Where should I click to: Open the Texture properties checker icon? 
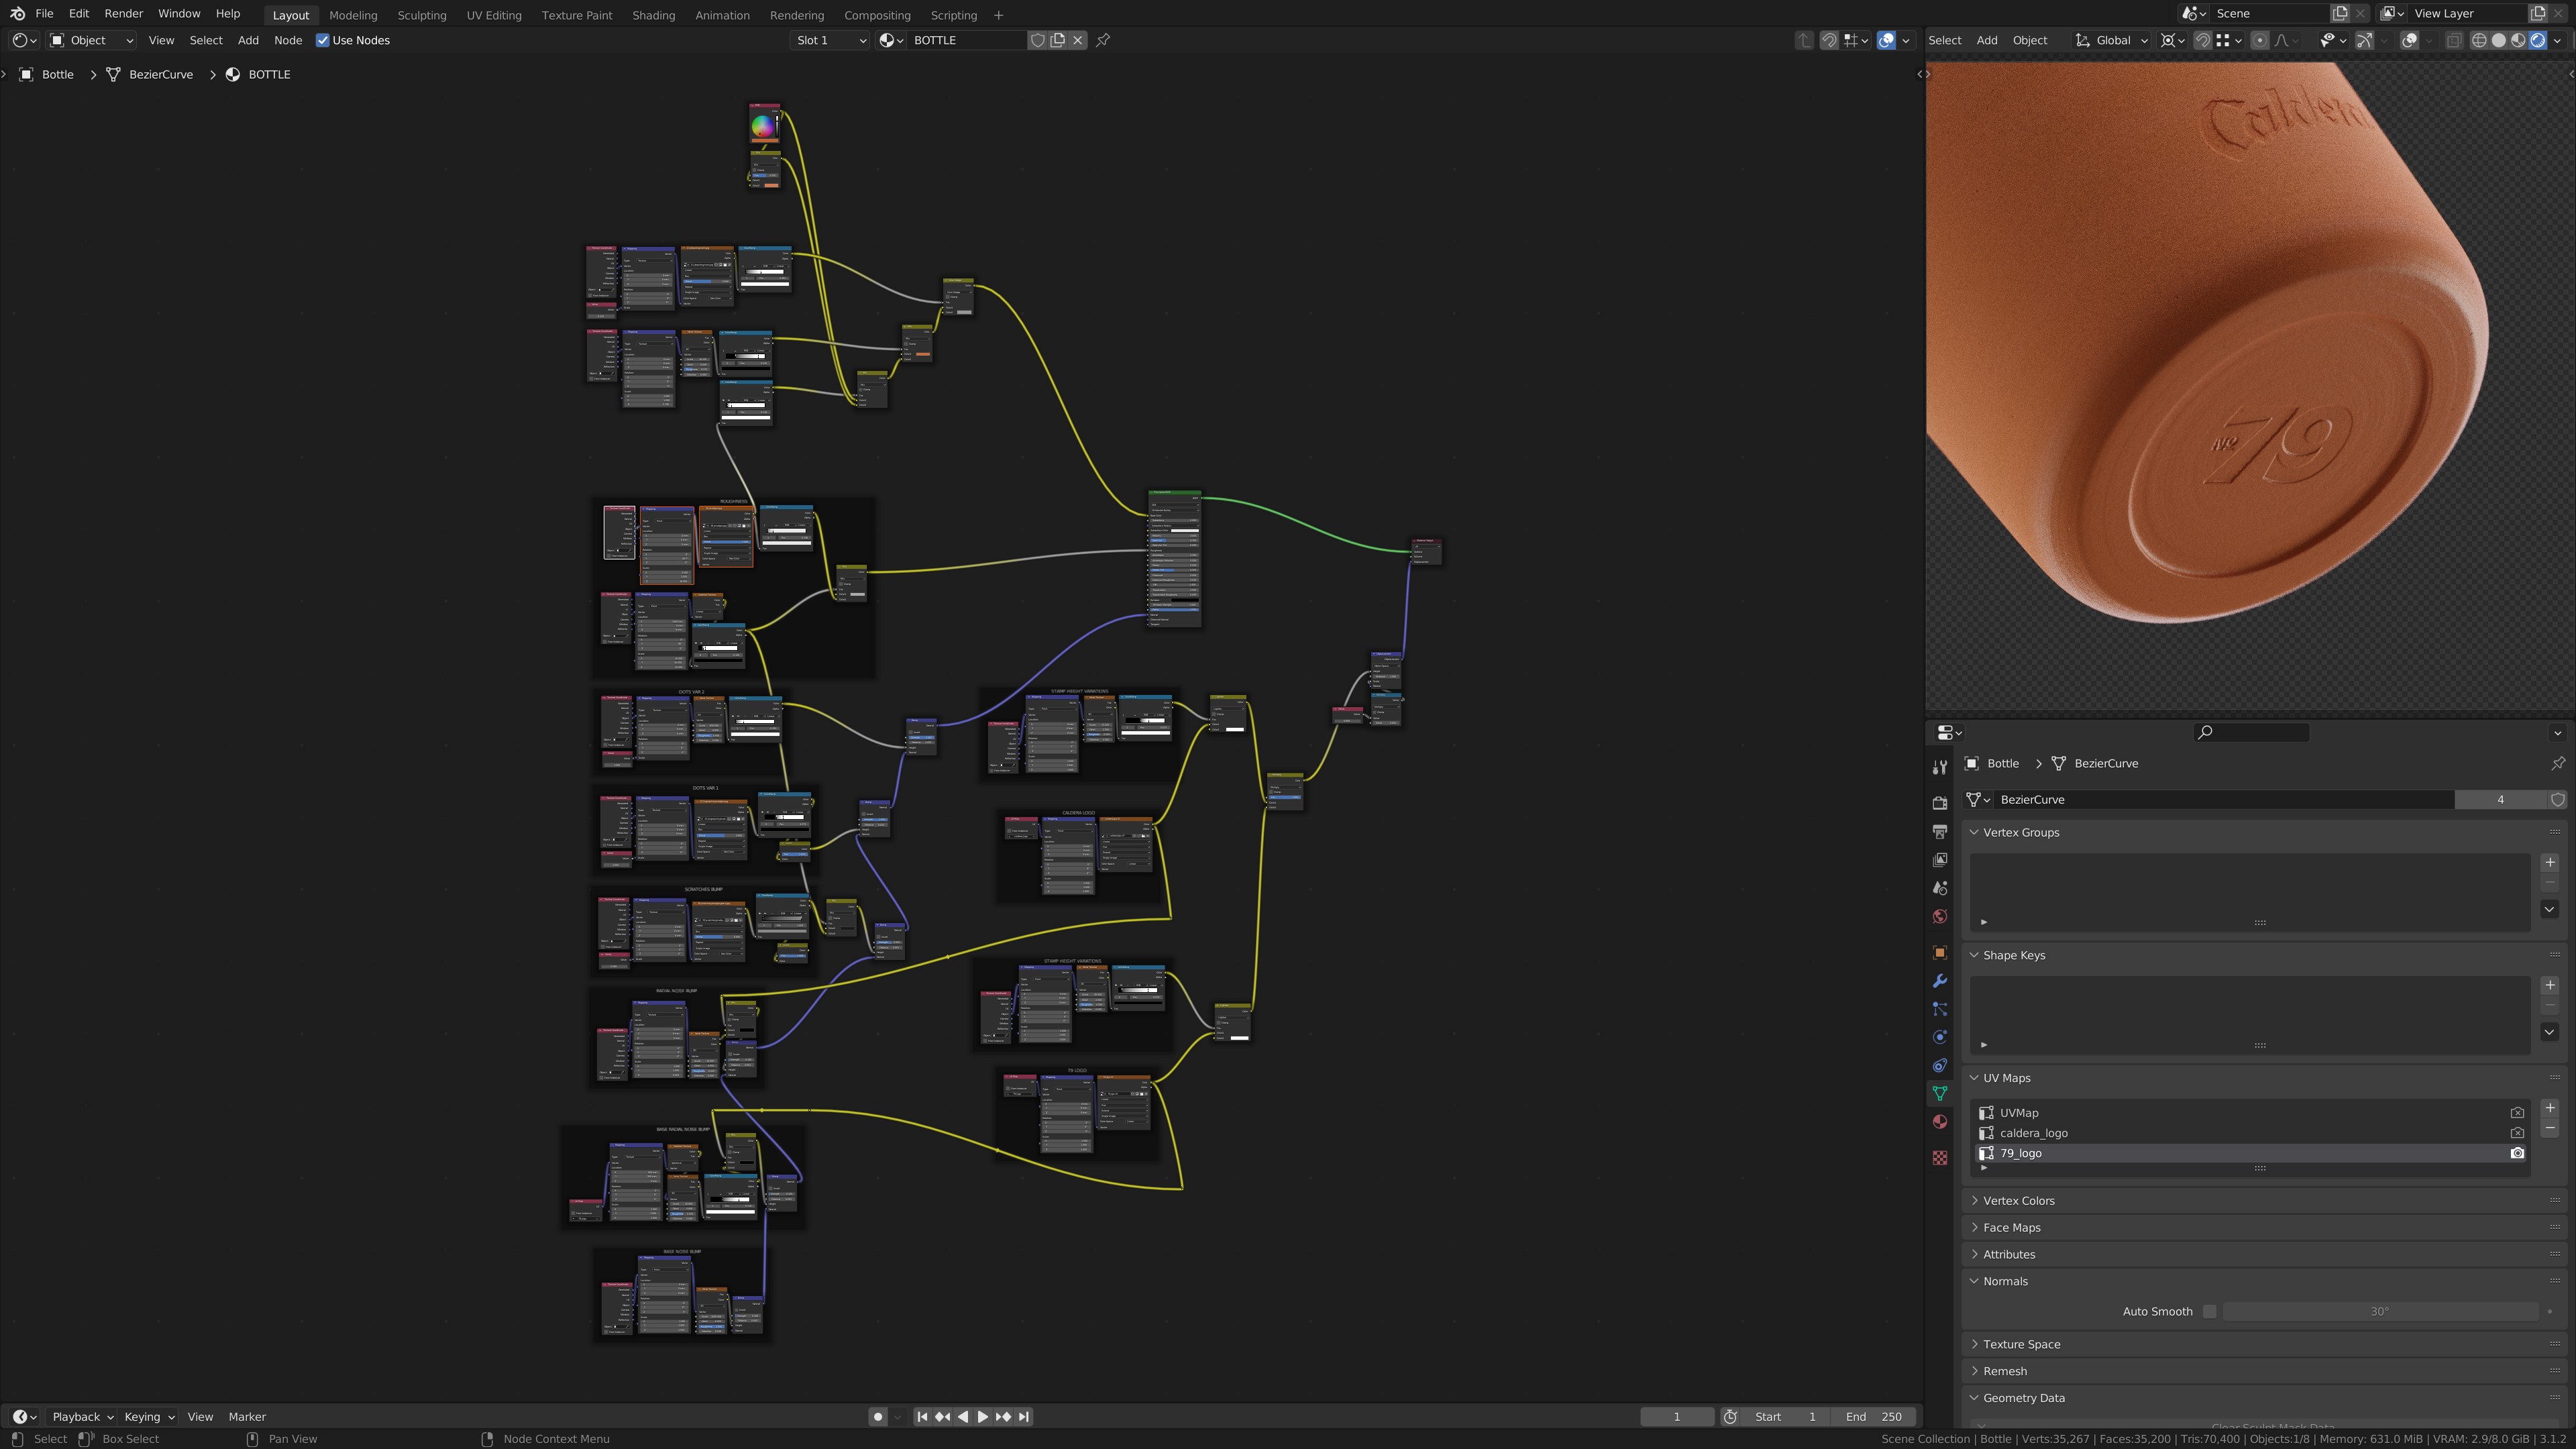tap(1939, 1158)
